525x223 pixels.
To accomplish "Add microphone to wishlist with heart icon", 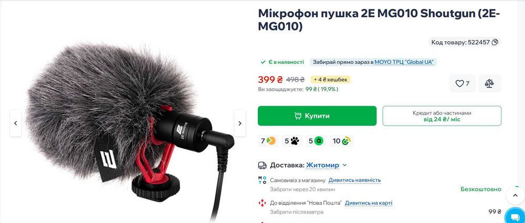I will pos(463,83).
